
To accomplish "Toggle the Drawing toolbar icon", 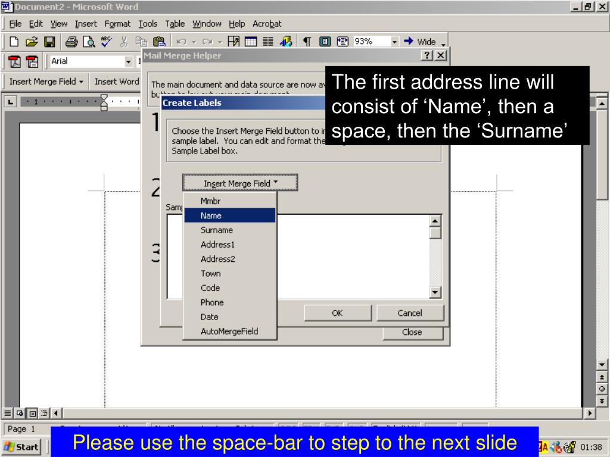I will tap(285, 42).
